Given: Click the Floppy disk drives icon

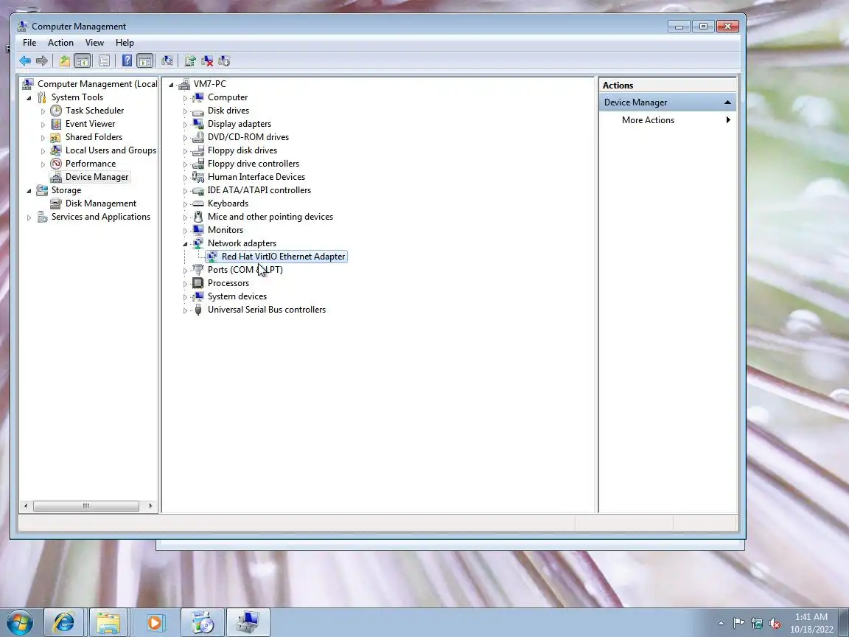Looking at the screenshot, I should [198, 150].
